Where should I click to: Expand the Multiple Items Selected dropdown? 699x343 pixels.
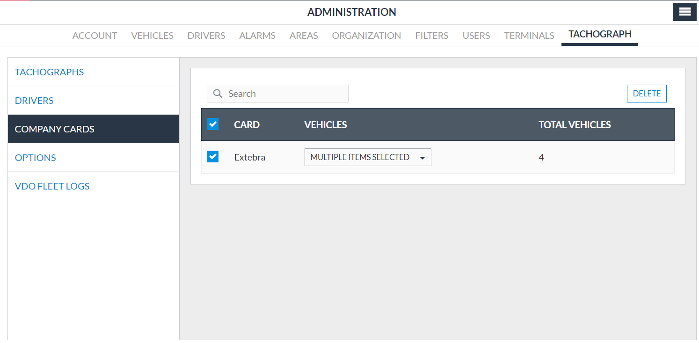pos(368,157)
